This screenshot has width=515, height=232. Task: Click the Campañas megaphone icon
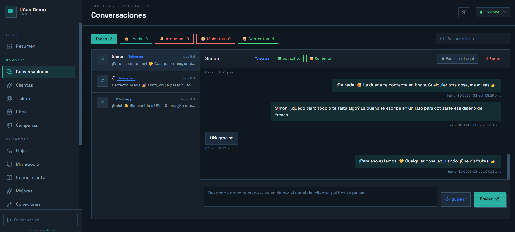point(9,125)
